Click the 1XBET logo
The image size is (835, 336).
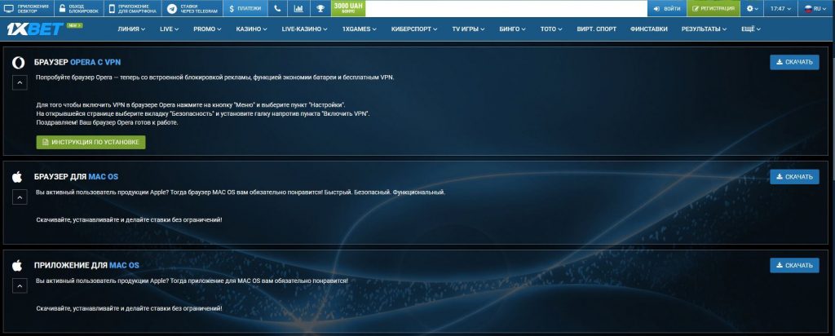[x=24, y=29]
